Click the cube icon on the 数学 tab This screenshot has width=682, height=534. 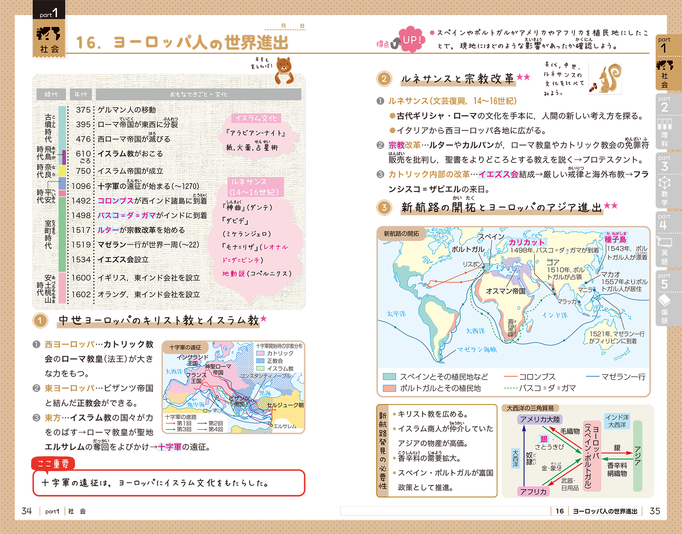664,183
